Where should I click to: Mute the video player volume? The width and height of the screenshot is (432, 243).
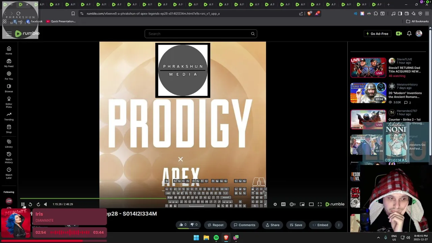pos(46,204)
